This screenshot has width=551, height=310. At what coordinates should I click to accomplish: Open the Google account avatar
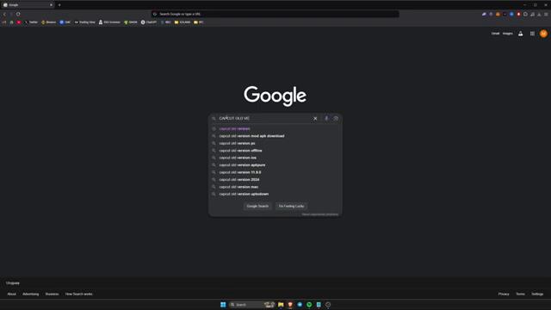[x=543, y=34]
